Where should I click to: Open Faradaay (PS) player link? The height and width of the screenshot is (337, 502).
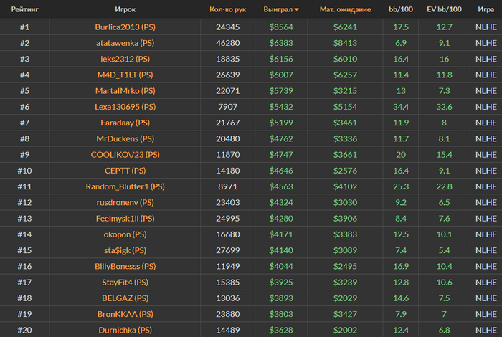point(126,123)
